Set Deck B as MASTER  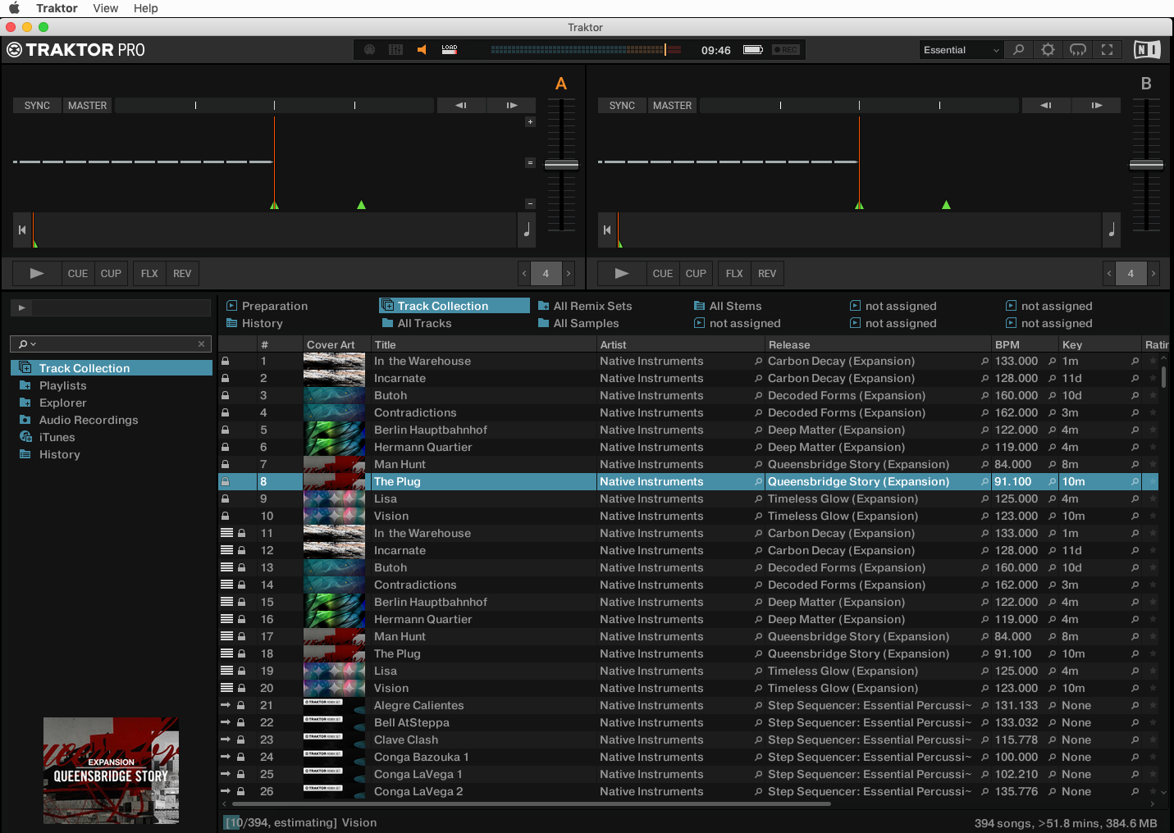pyautogui.click(x=673, y=106)
